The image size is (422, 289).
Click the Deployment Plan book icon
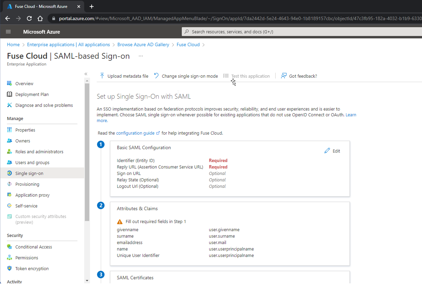[9, 94]
